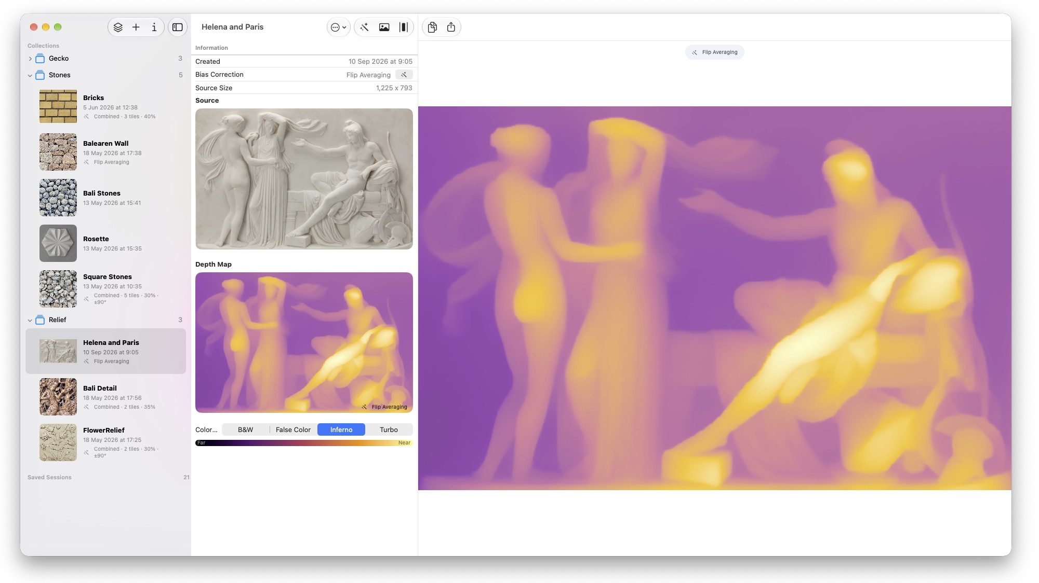Select the Stones collection folder icon
Viewport: 1039px width, 583px height.
coord(40,75)
